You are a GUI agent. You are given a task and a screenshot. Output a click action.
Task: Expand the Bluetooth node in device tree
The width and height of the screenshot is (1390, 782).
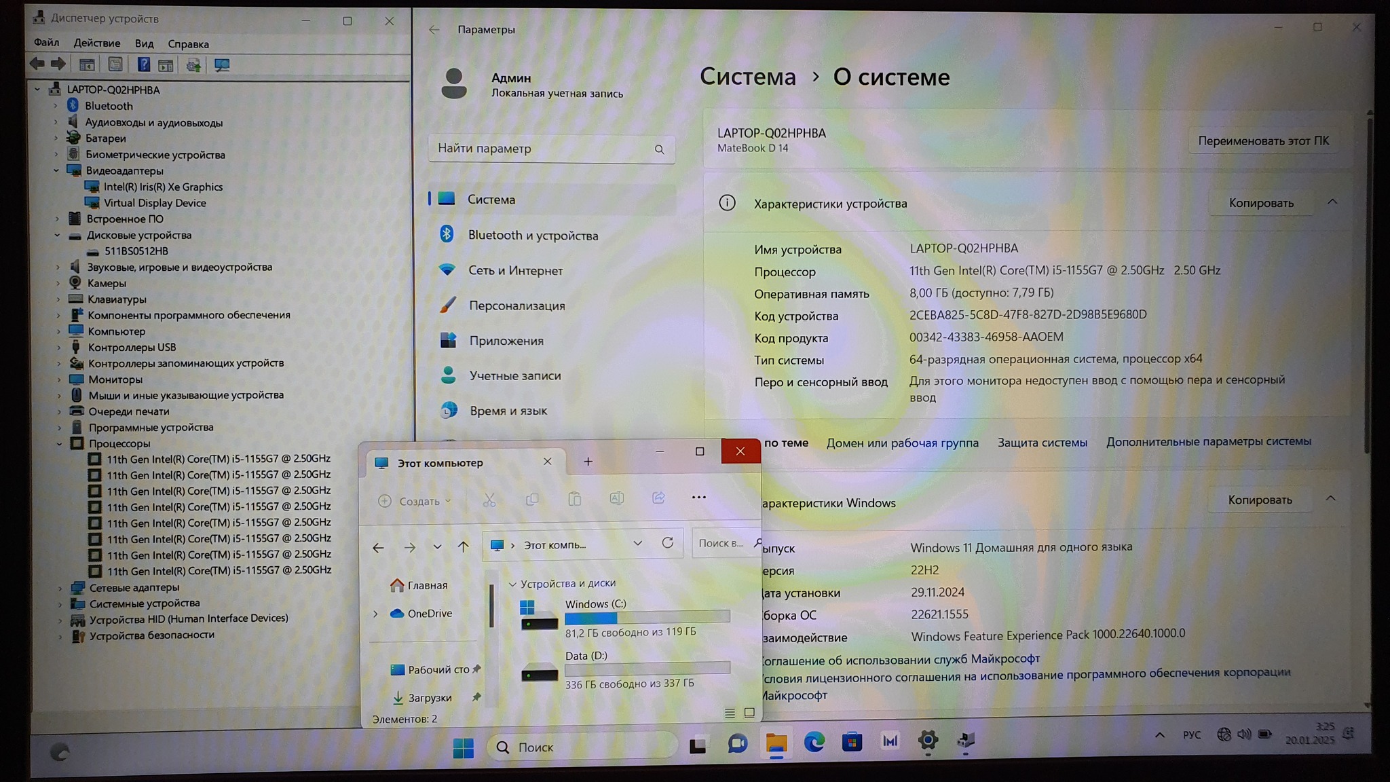[x=56, y=106]
